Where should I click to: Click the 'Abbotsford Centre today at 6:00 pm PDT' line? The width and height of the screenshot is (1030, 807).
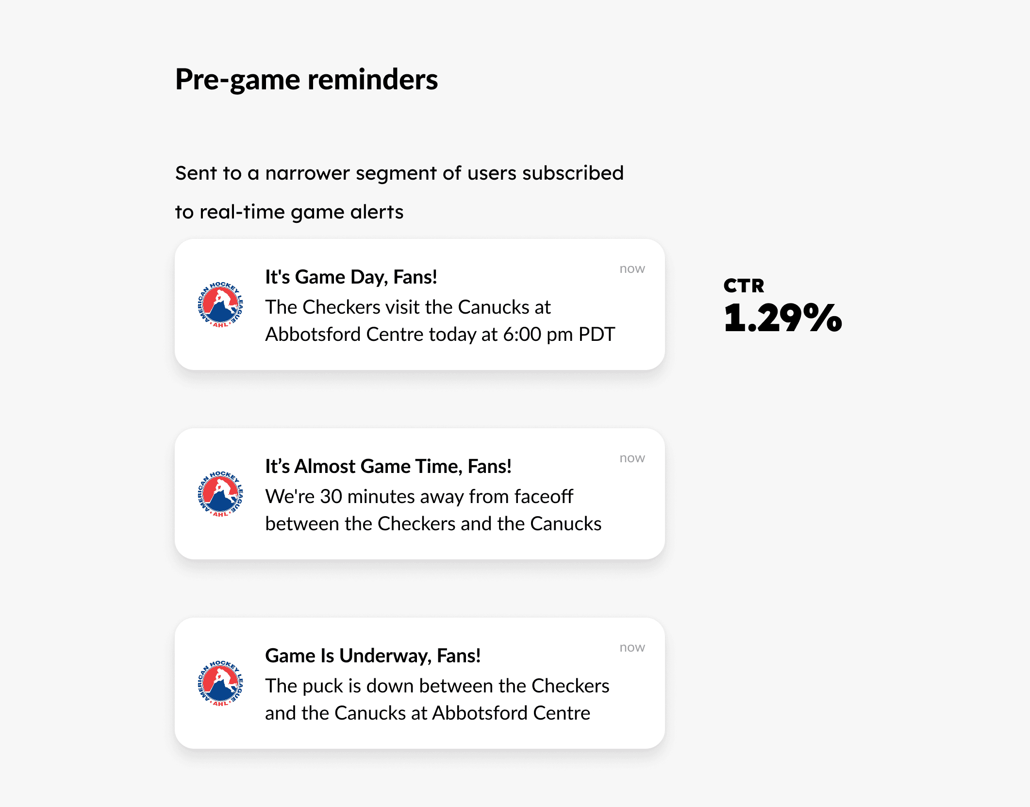click(440, 334)
